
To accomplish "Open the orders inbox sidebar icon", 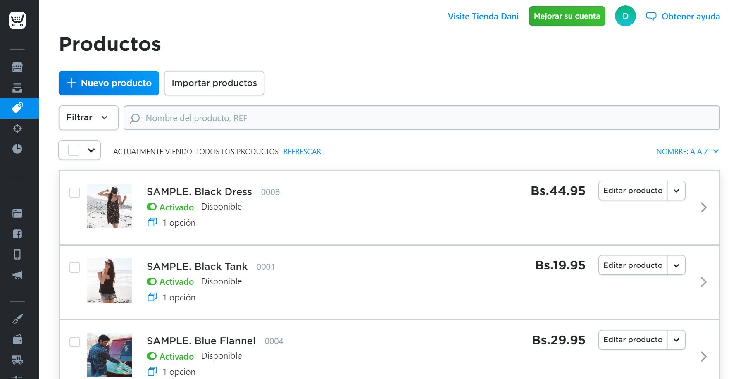I will point(17,88).
